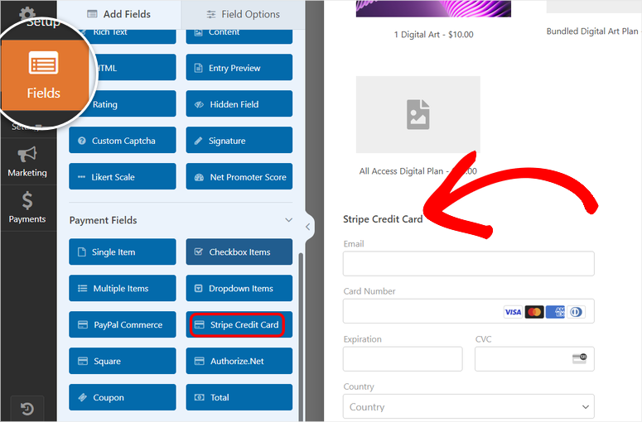
Task: Click the Expiration input field
Action: (403, 359)
